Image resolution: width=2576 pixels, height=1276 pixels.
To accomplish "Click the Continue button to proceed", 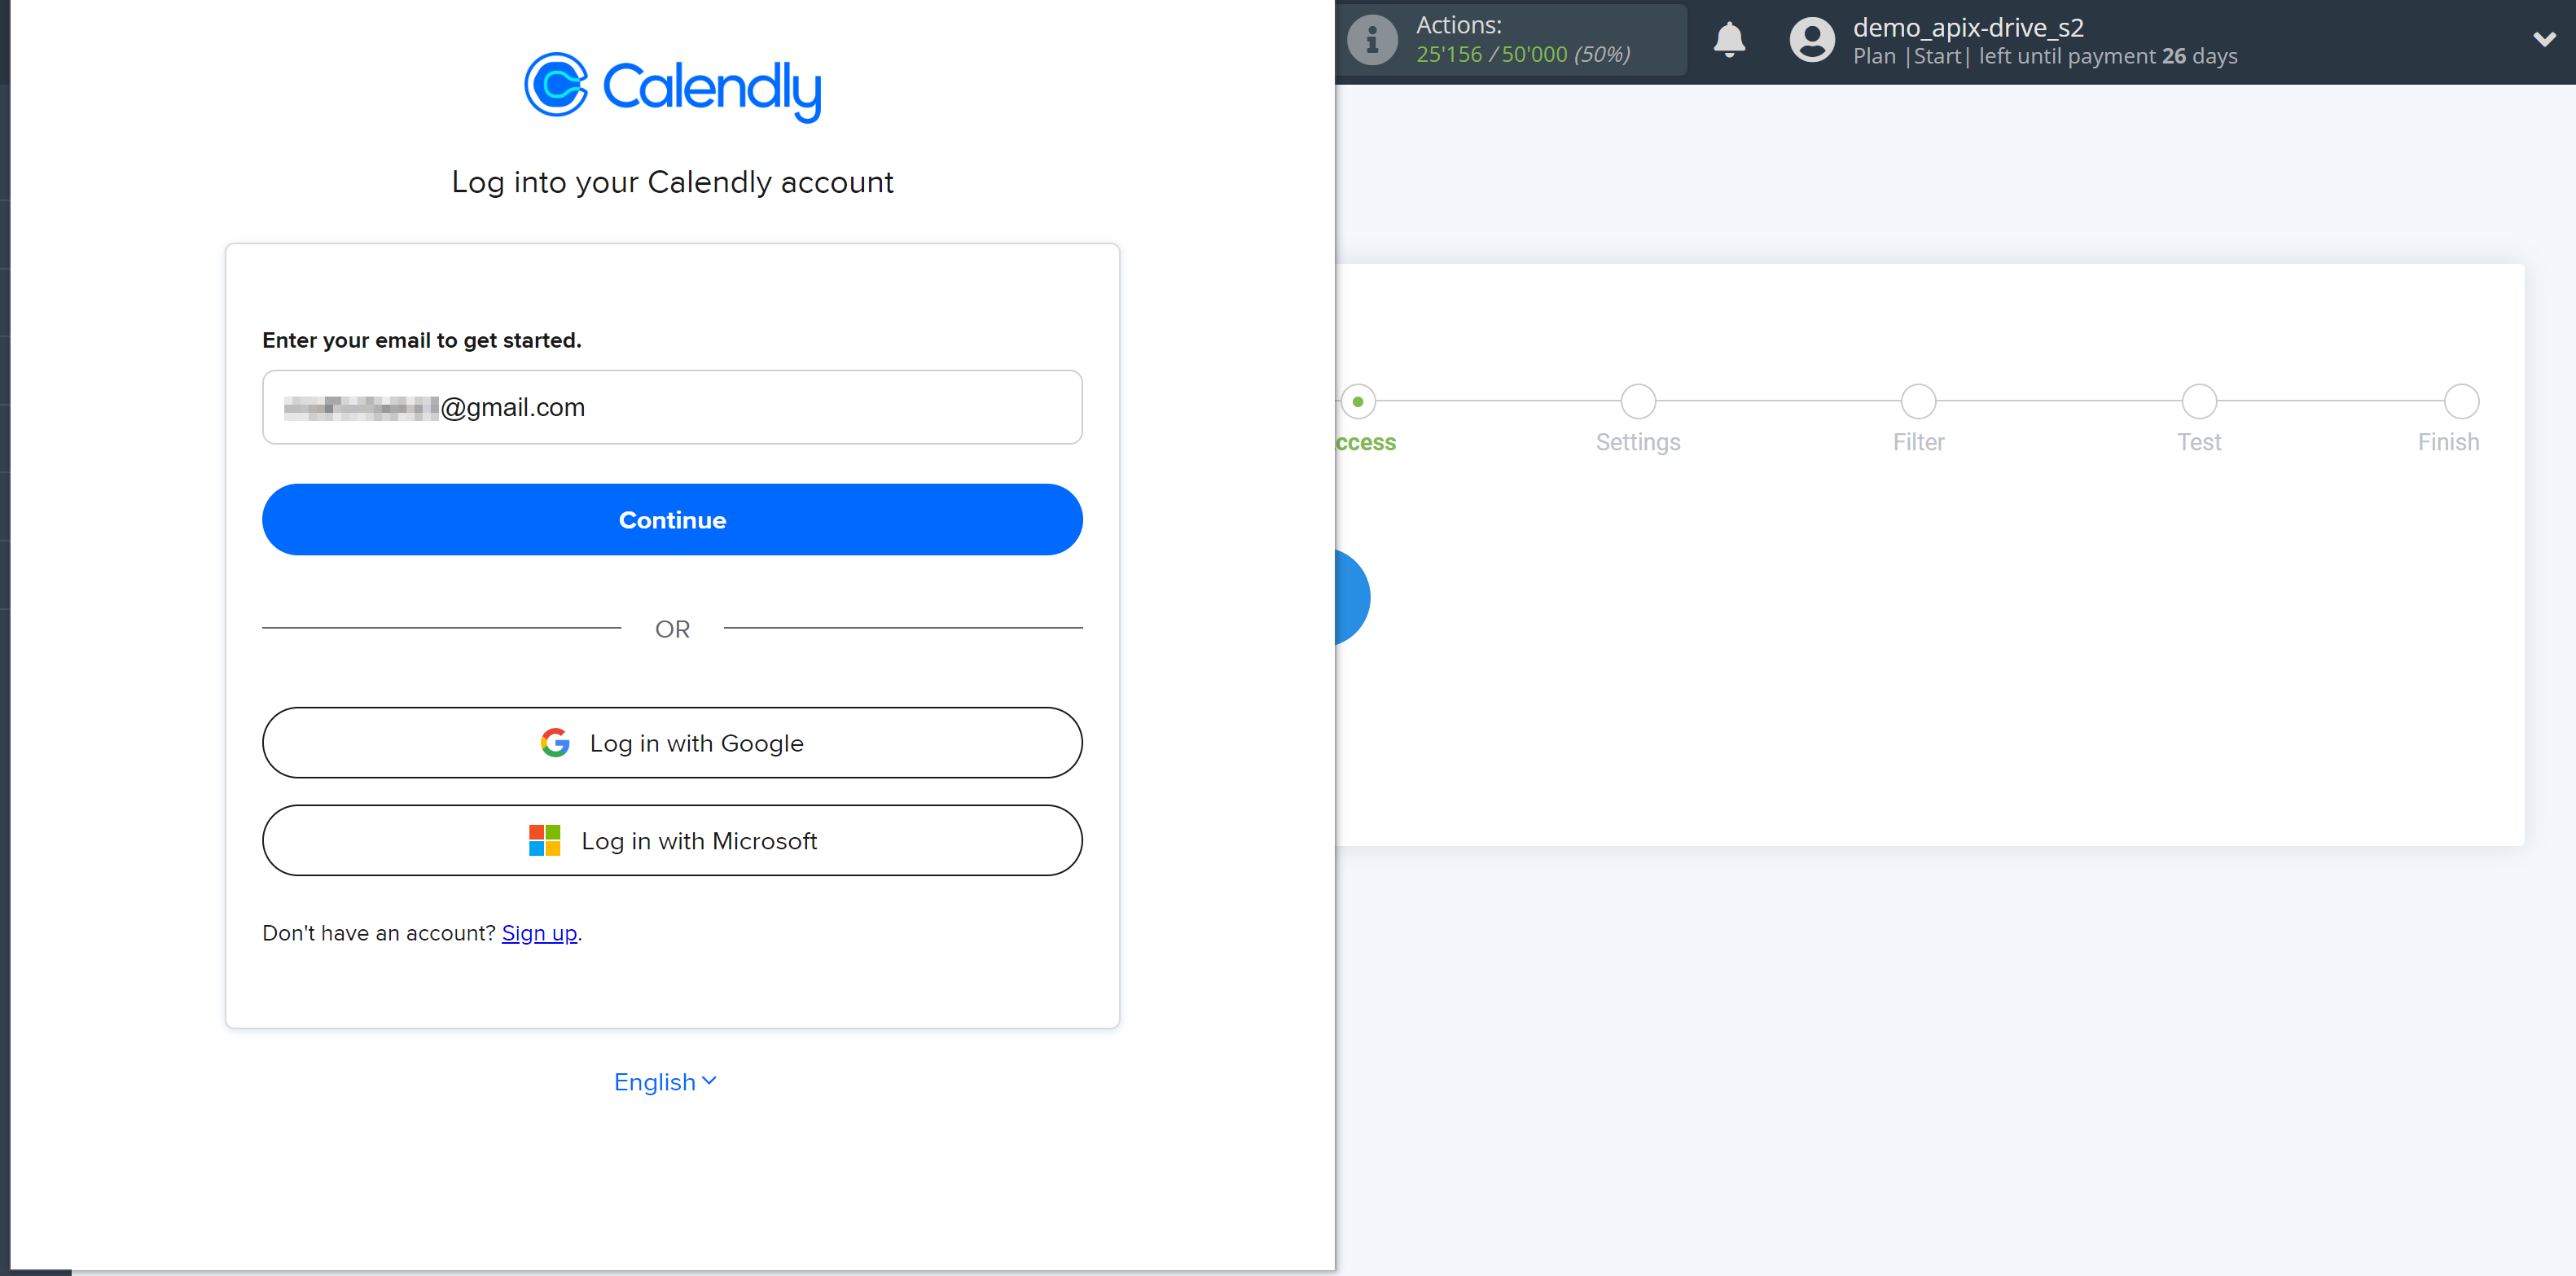I will click(670, 519).
